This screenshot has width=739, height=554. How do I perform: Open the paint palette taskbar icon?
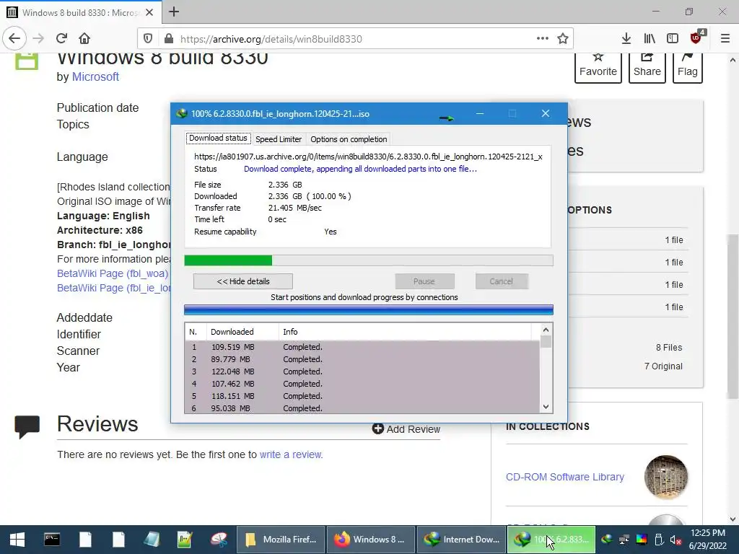219,540
